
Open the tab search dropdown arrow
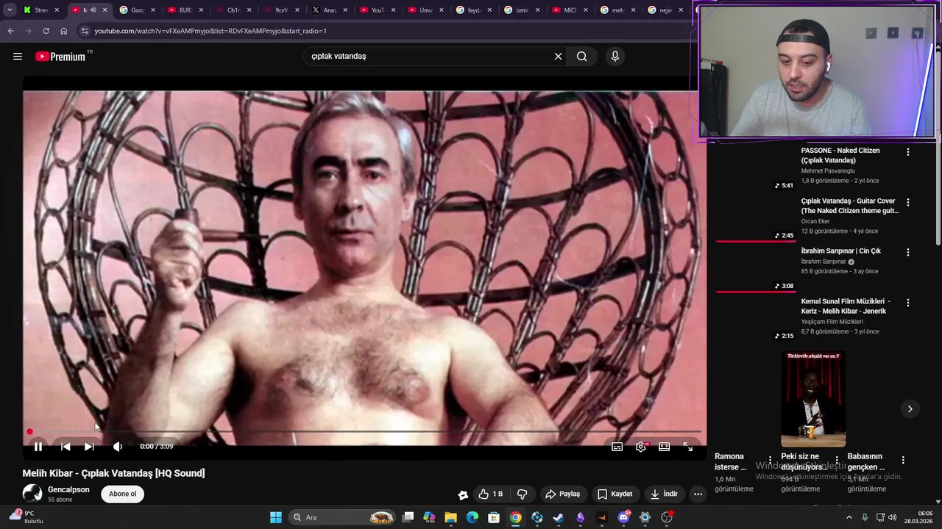(10, 10)
